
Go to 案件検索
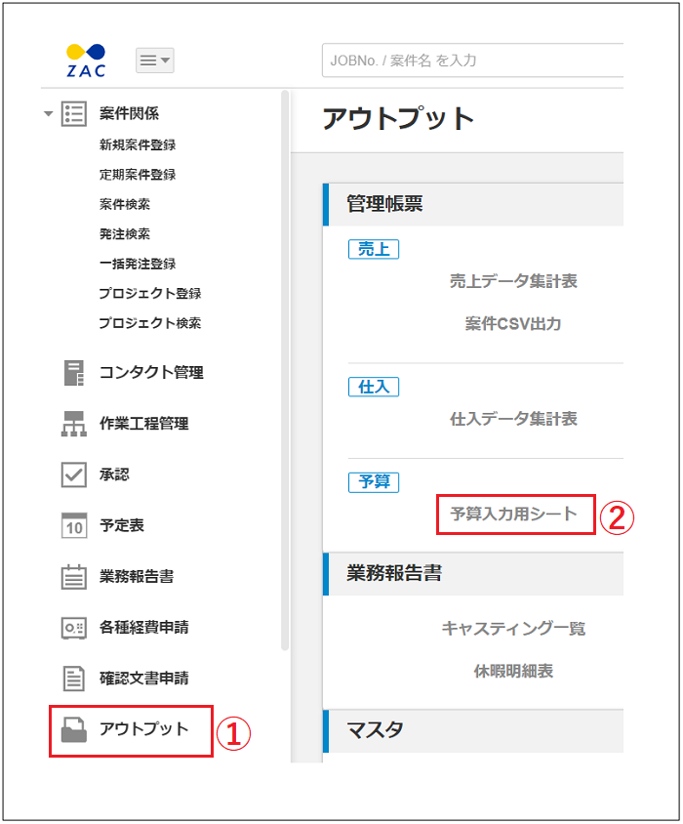tap(124, 204)
